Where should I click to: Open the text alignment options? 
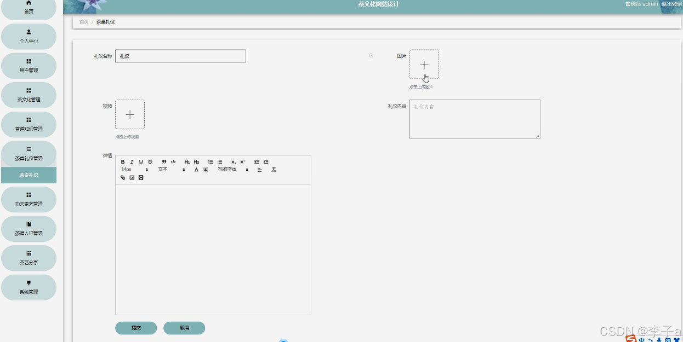coord(260,170)
